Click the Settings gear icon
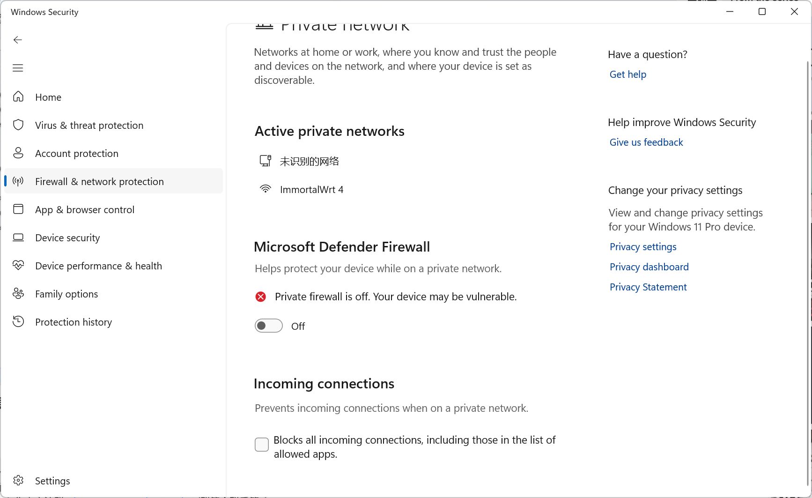Image resolution: width=812 pixels, height=498 pixels. (x=18, y=480)
